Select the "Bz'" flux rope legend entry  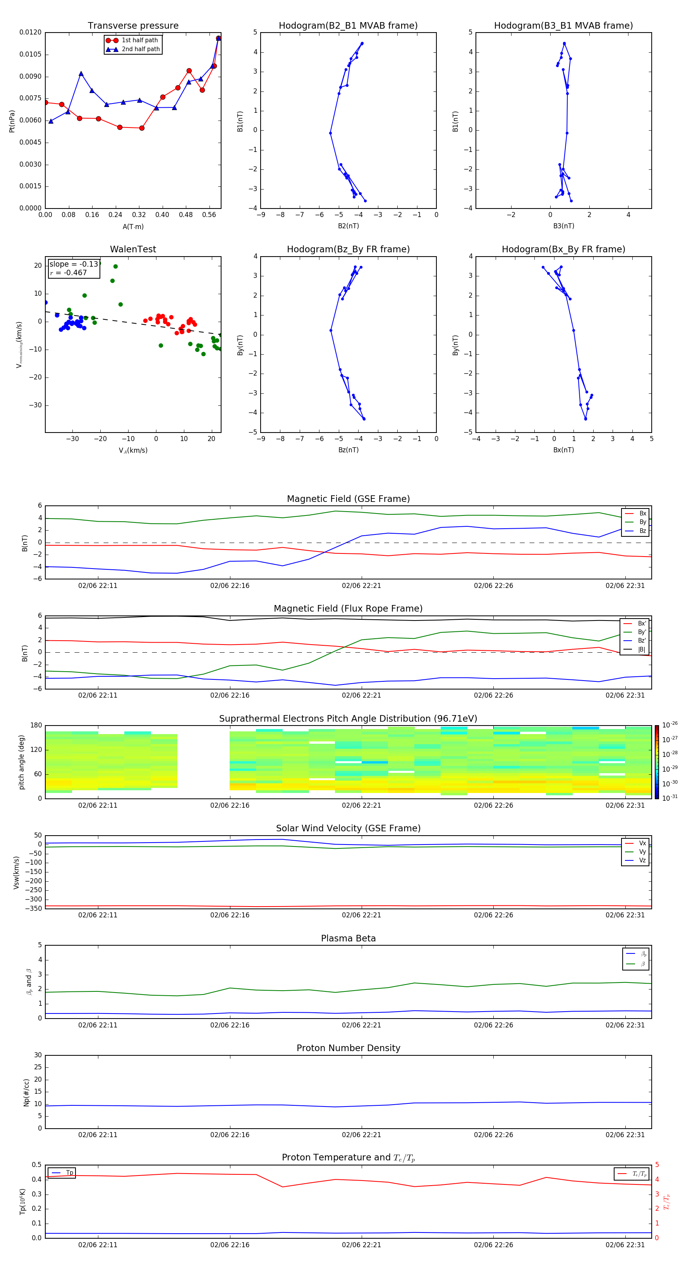pyautogui.click(x=635, y=641)
